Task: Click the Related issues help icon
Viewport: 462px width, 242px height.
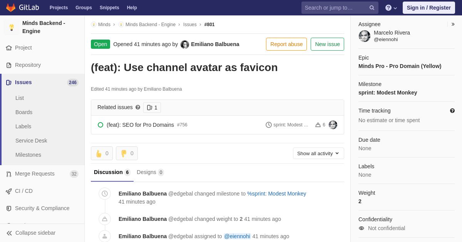Action: click(138, 107)
